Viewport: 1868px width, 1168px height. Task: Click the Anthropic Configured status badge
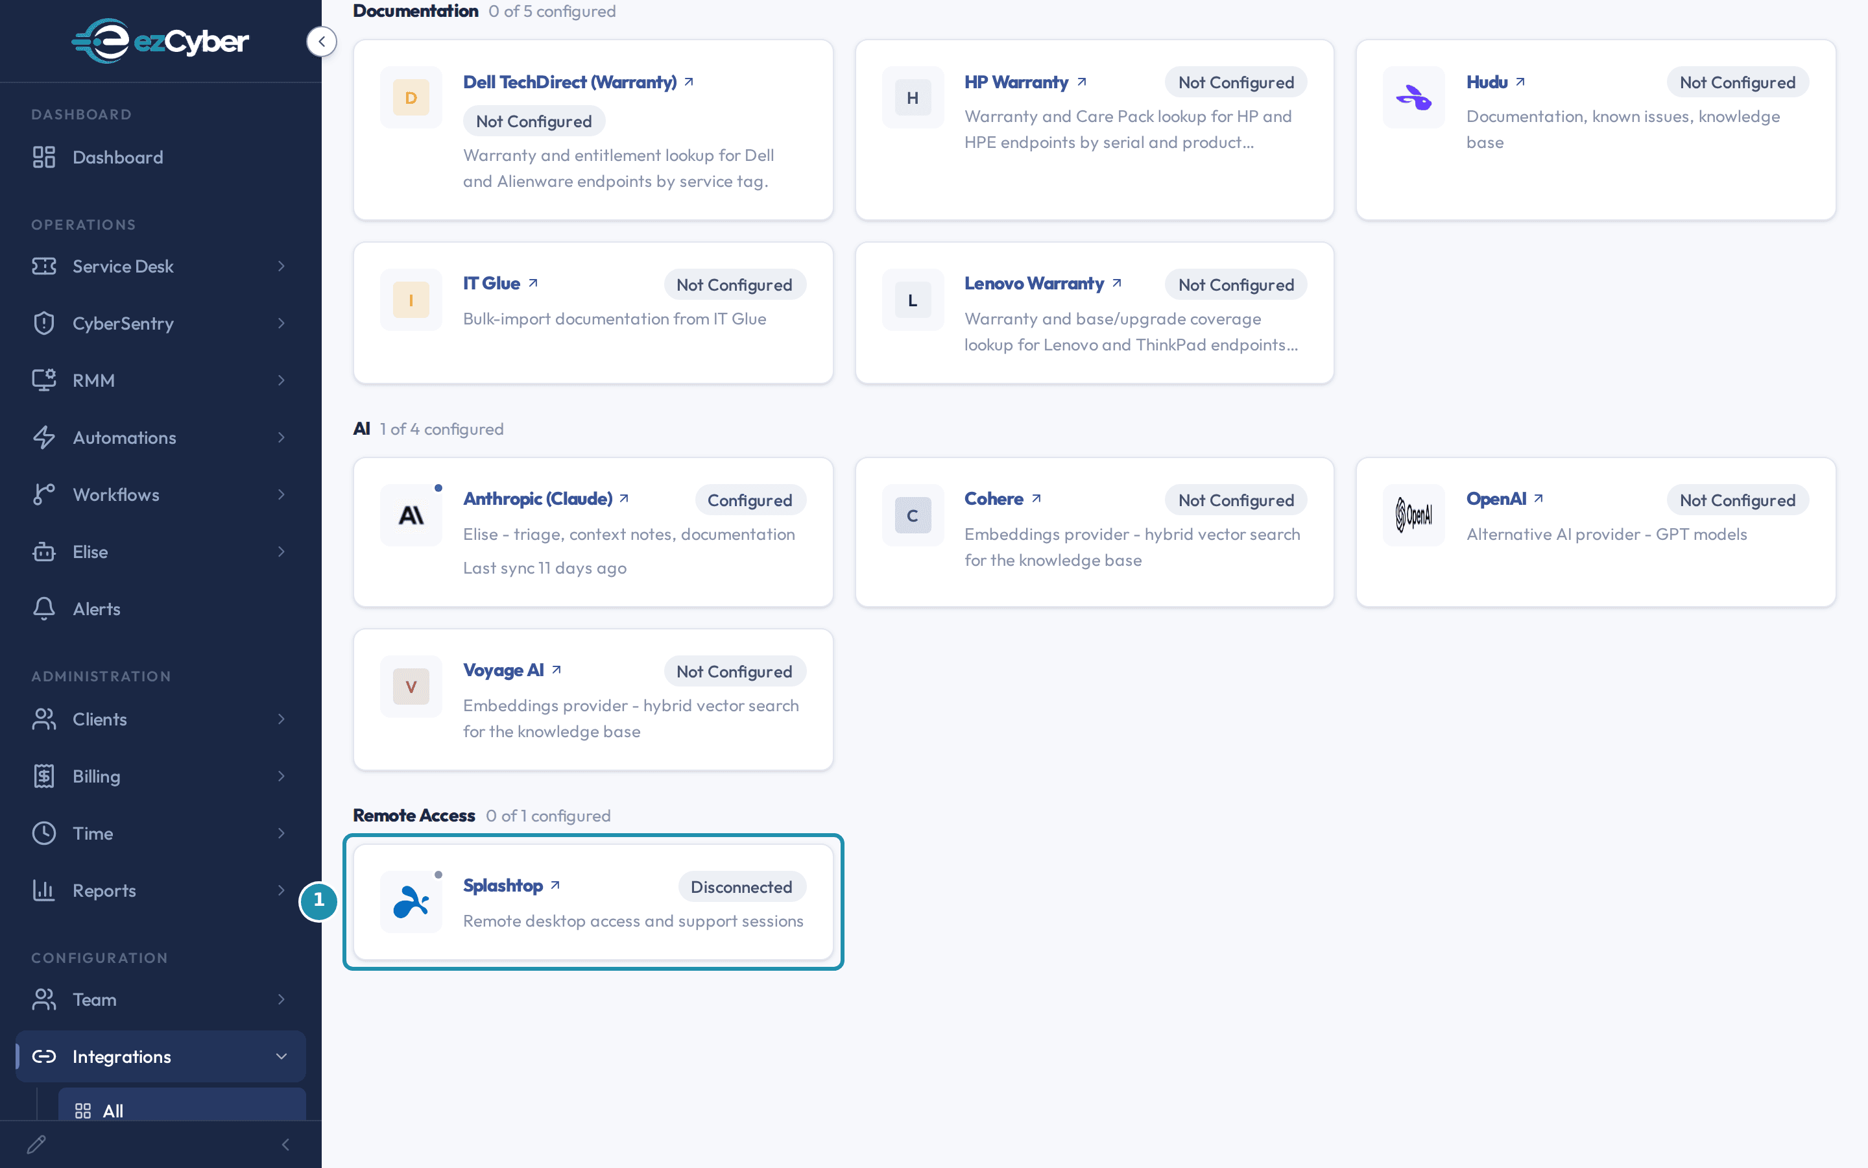coord(750,500)
